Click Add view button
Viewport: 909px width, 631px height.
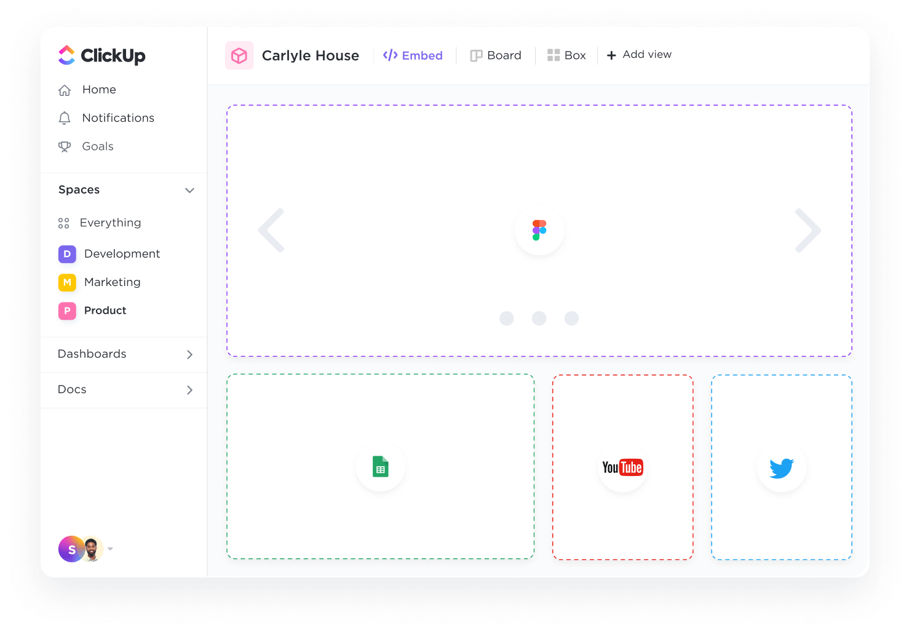[x=639, y=55]
